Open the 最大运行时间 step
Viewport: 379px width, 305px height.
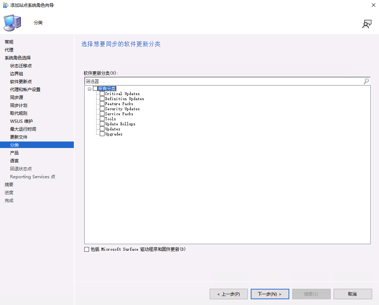23,129
